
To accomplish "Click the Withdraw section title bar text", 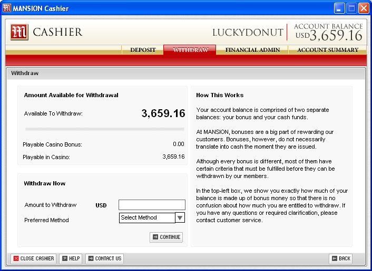I will coord(25,73).
